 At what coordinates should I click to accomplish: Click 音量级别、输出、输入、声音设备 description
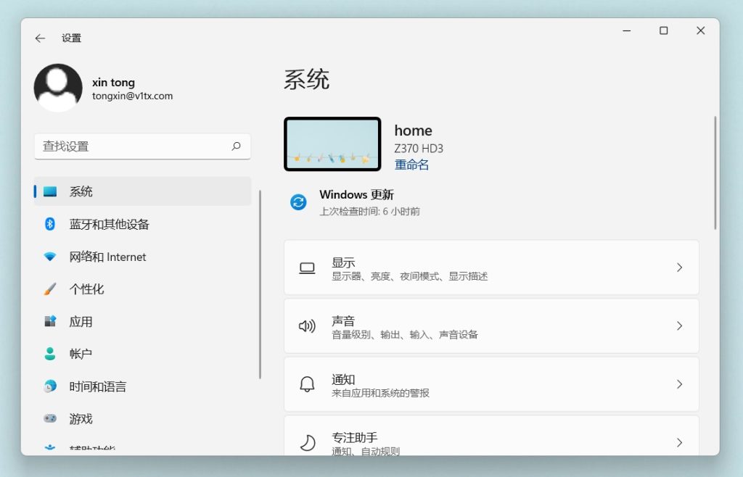(x=405, y=335)
